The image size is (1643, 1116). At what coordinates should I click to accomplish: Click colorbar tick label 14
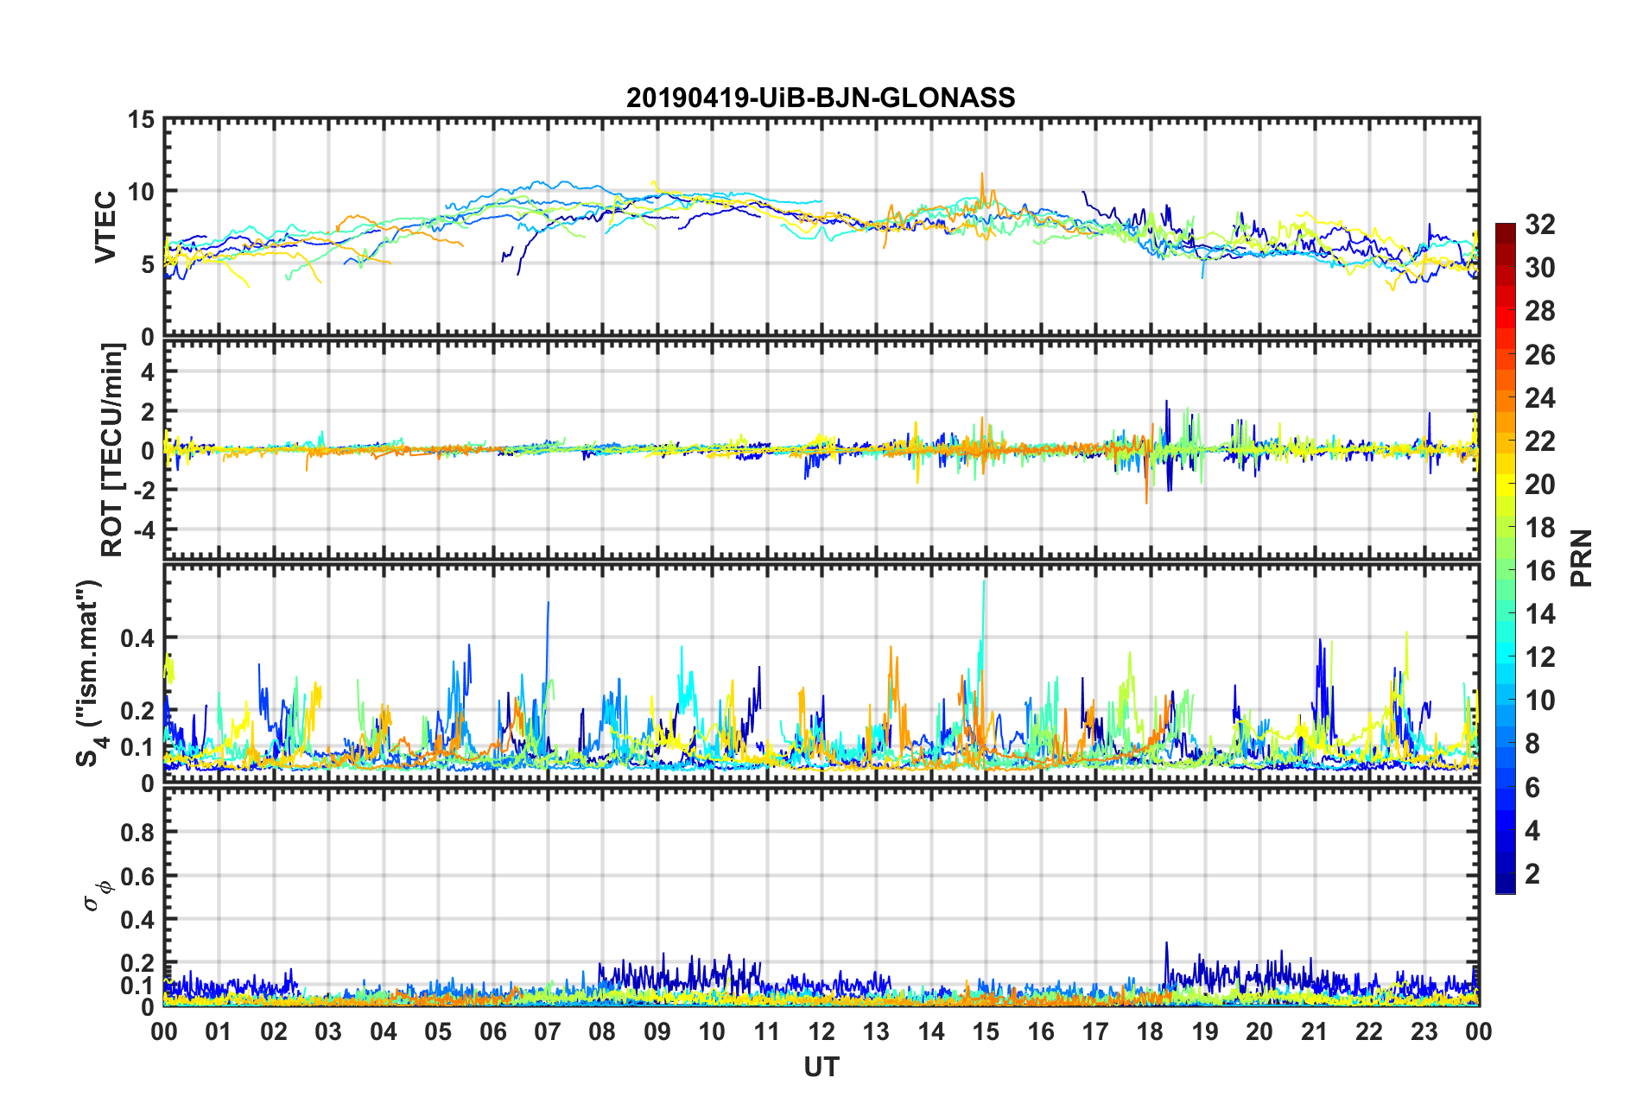pyautogui.click(x=1540, y=614)
